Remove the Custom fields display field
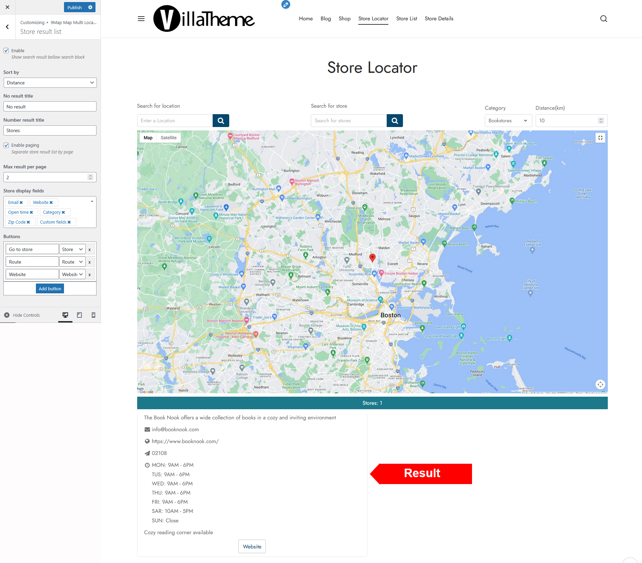 69,222
